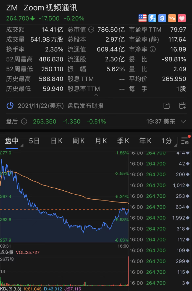This screenshot has width=192, height=291.
Task: Tap 盘后发布财报 earnings announcement link
Action: pyautogui.click(x=86, y=106)
